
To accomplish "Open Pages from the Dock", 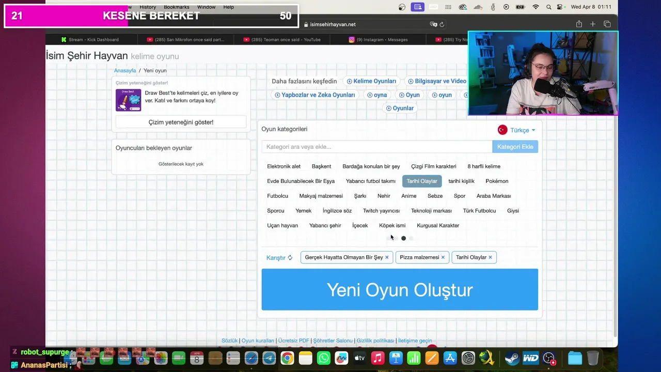I will [x=432, y=358].
